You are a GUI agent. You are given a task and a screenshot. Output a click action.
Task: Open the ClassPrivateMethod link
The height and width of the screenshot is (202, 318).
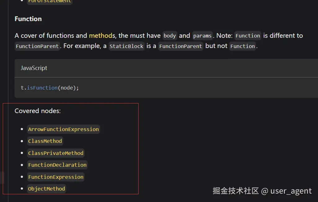(x=55, y=153)
